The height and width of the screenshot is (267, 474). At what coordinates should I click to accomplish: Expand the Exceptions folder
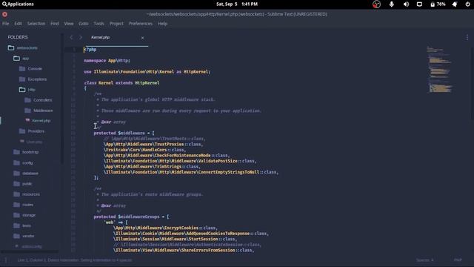[37, 79]
